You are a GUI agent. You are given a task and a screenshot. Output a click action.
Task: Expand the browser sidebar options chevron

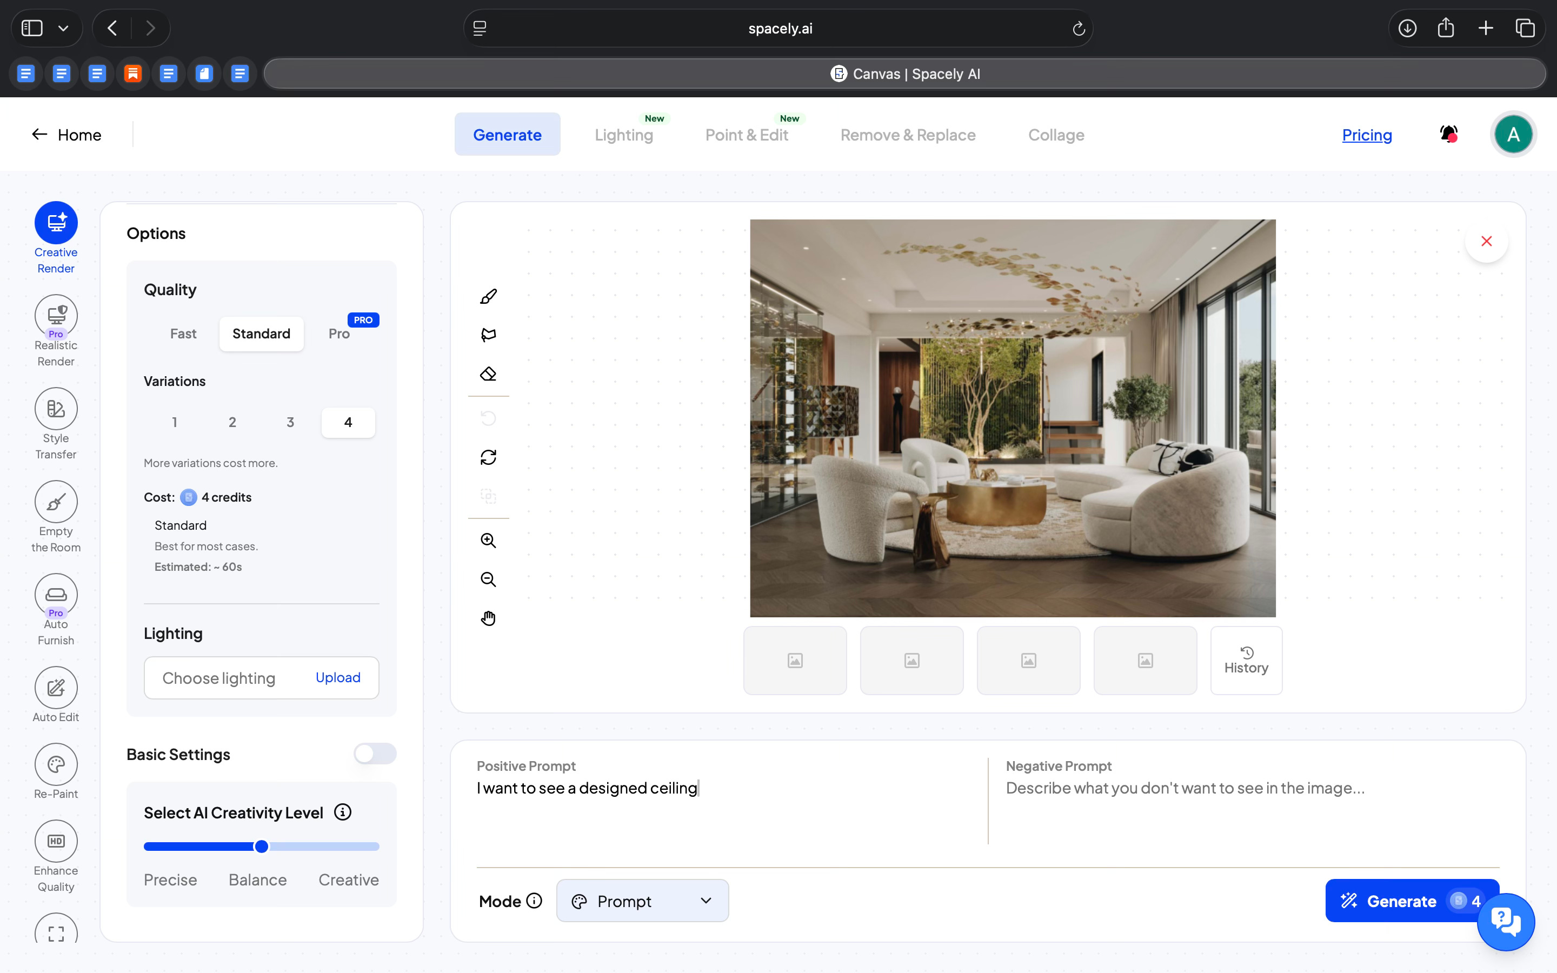(x=63, y=28)
